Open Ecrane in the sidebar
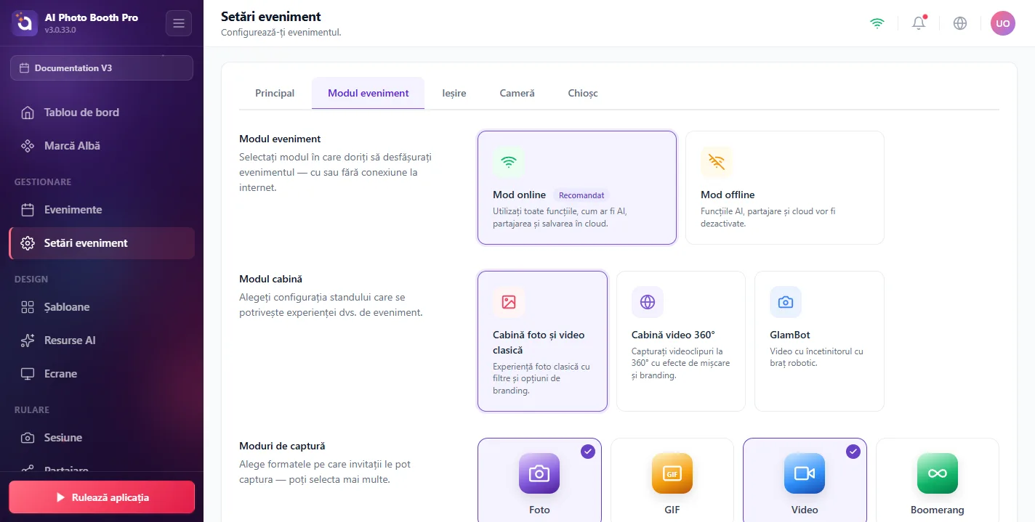1035x522 pixels. point(102,374)
